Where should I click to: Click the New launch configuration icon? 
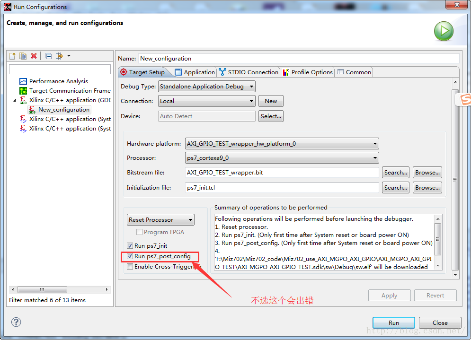tap(13, 56)
